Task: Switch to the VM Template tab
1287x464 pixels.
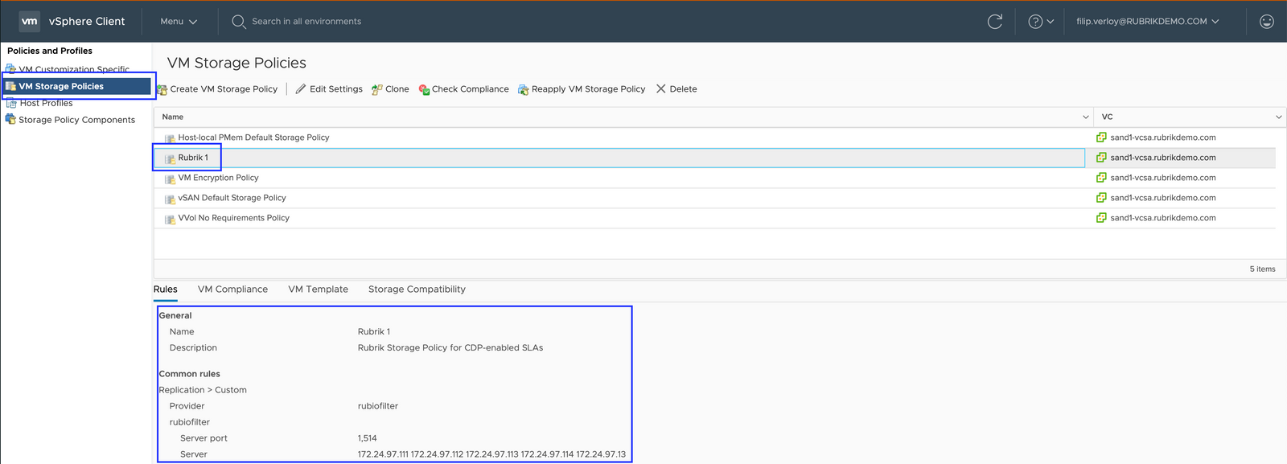Action: (319, 289)
